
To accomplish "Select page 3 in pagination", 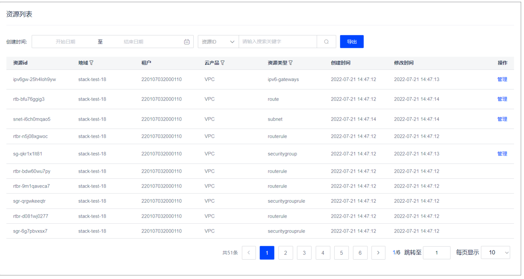I will 304,253.
